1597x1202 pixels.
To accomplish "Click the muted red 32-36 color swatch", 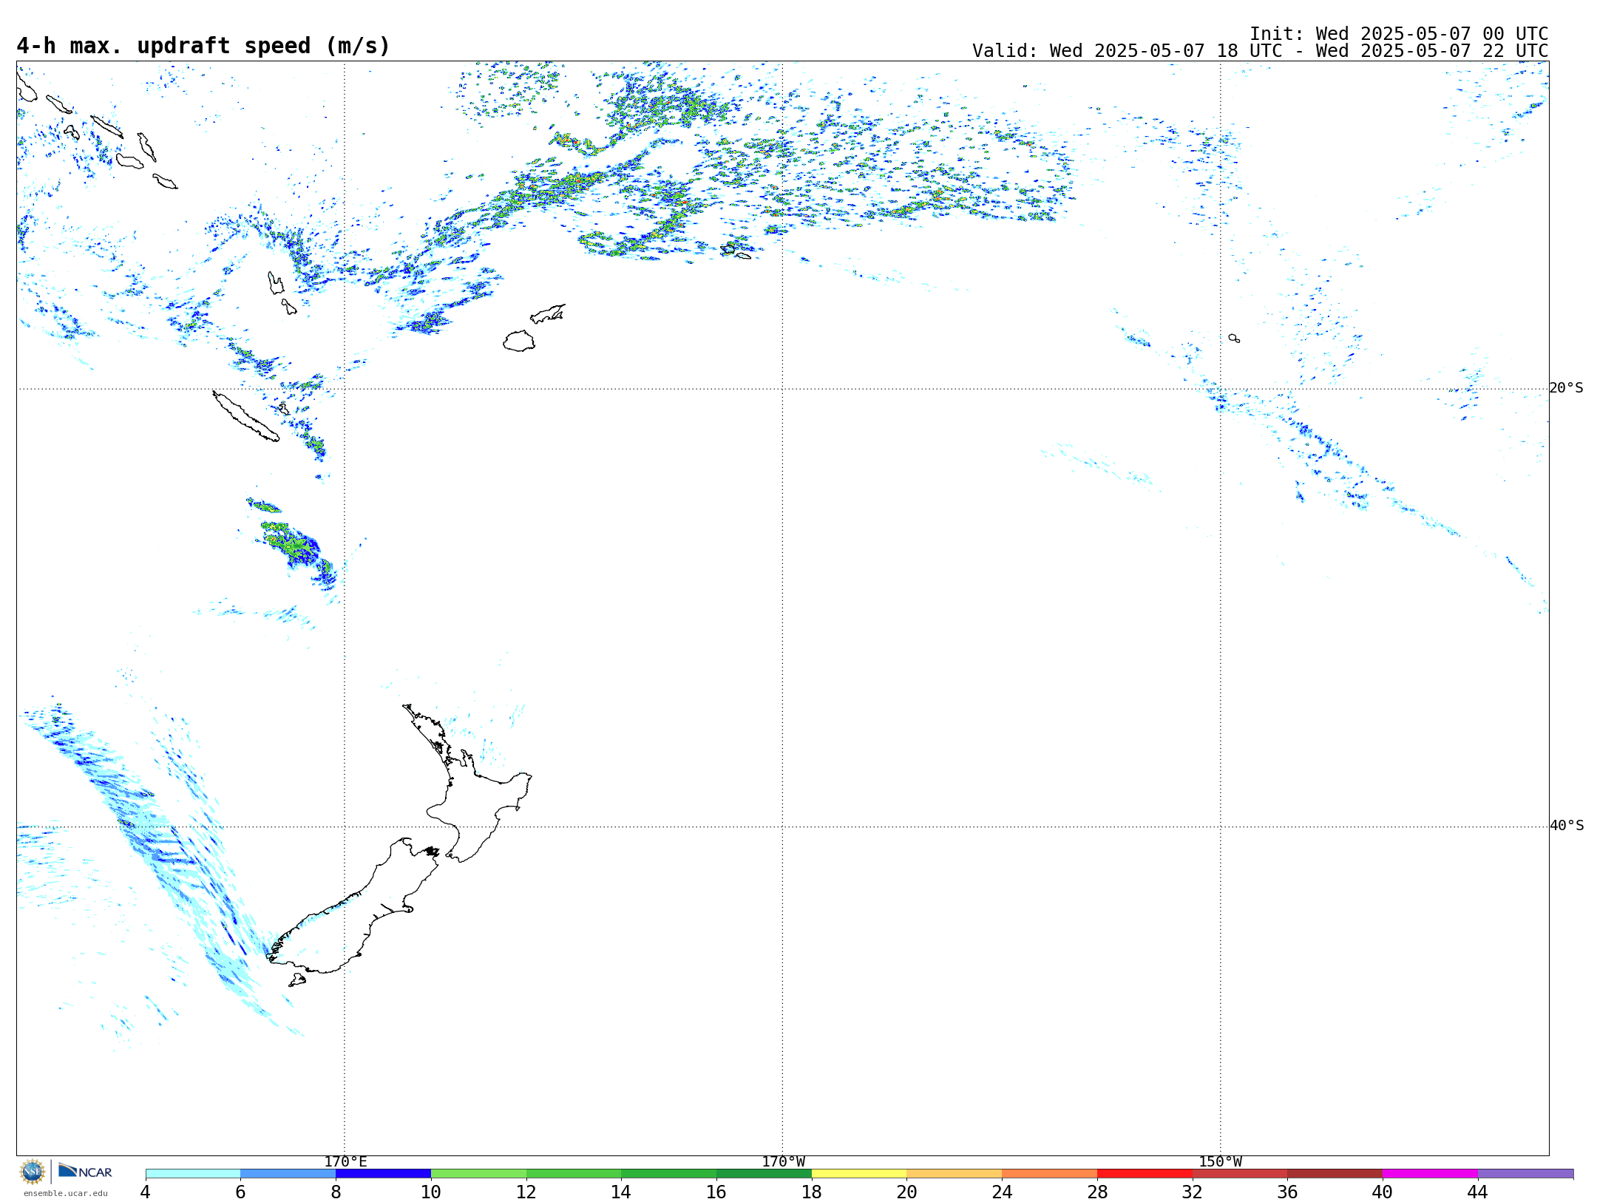I will tap(1240, 1174).
